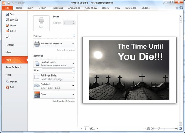This screenshot has width=185, height=133.
Task: Click the Save icon in quick access toolbar
Action: click(9, 3)
